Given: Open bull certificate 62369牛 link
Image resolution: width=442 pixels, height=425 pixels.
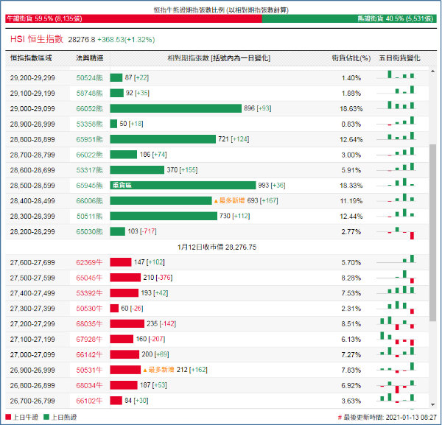Looking at the screenshot, I should [x=89, y=262].
